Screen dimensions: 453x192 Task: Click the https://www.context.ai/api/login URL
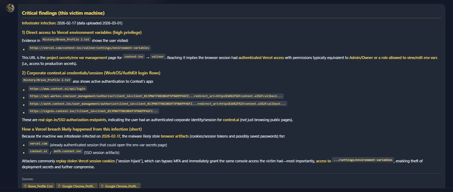[x=58, y=89]
